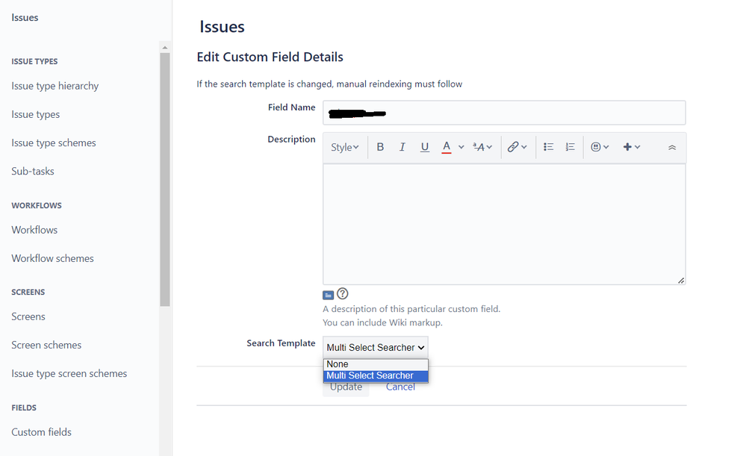
Task: Click the sidebar scrollbar thumb
Action: pos(165,179)
